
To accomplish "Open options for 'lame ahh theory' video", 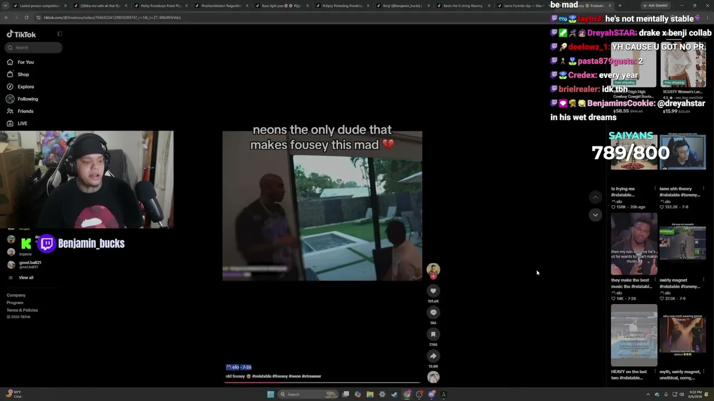I will [x=703, y=189].
